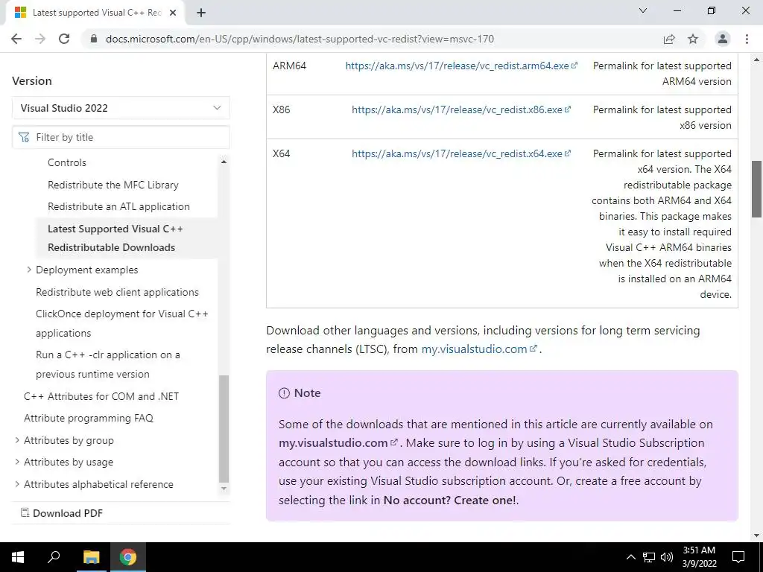Screen dimensions: 763x572
Task: Expand Deployment examples chevron
Action: pos(29,270)
